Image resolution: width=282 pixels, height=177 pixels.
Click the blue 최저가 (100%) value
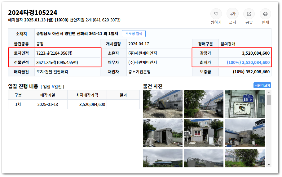[248, 62]
